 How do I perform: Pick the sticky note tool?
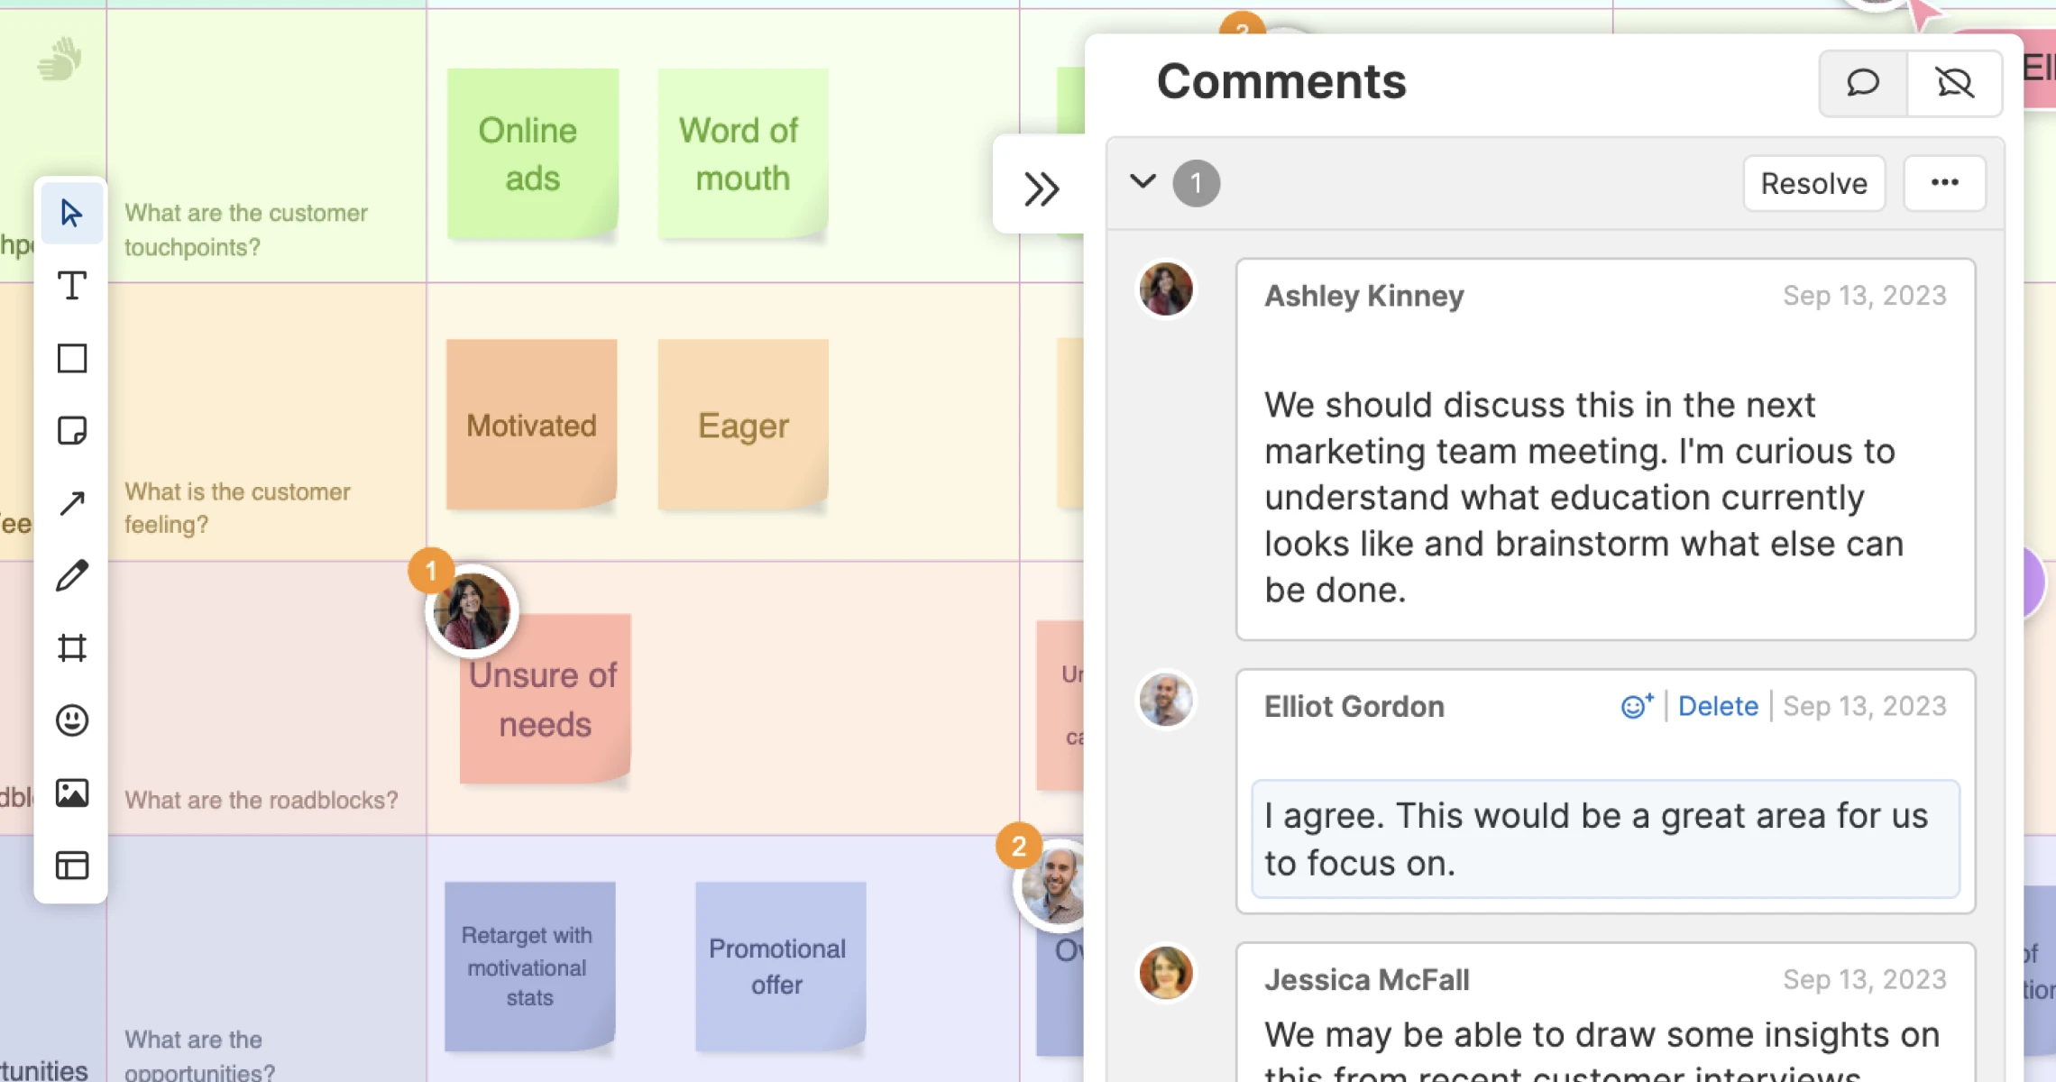tap(71, 430)
